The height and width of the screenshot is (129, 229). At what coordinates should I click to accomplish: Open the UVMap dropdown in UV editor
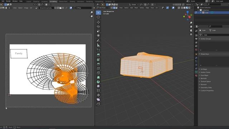[84, 8]
